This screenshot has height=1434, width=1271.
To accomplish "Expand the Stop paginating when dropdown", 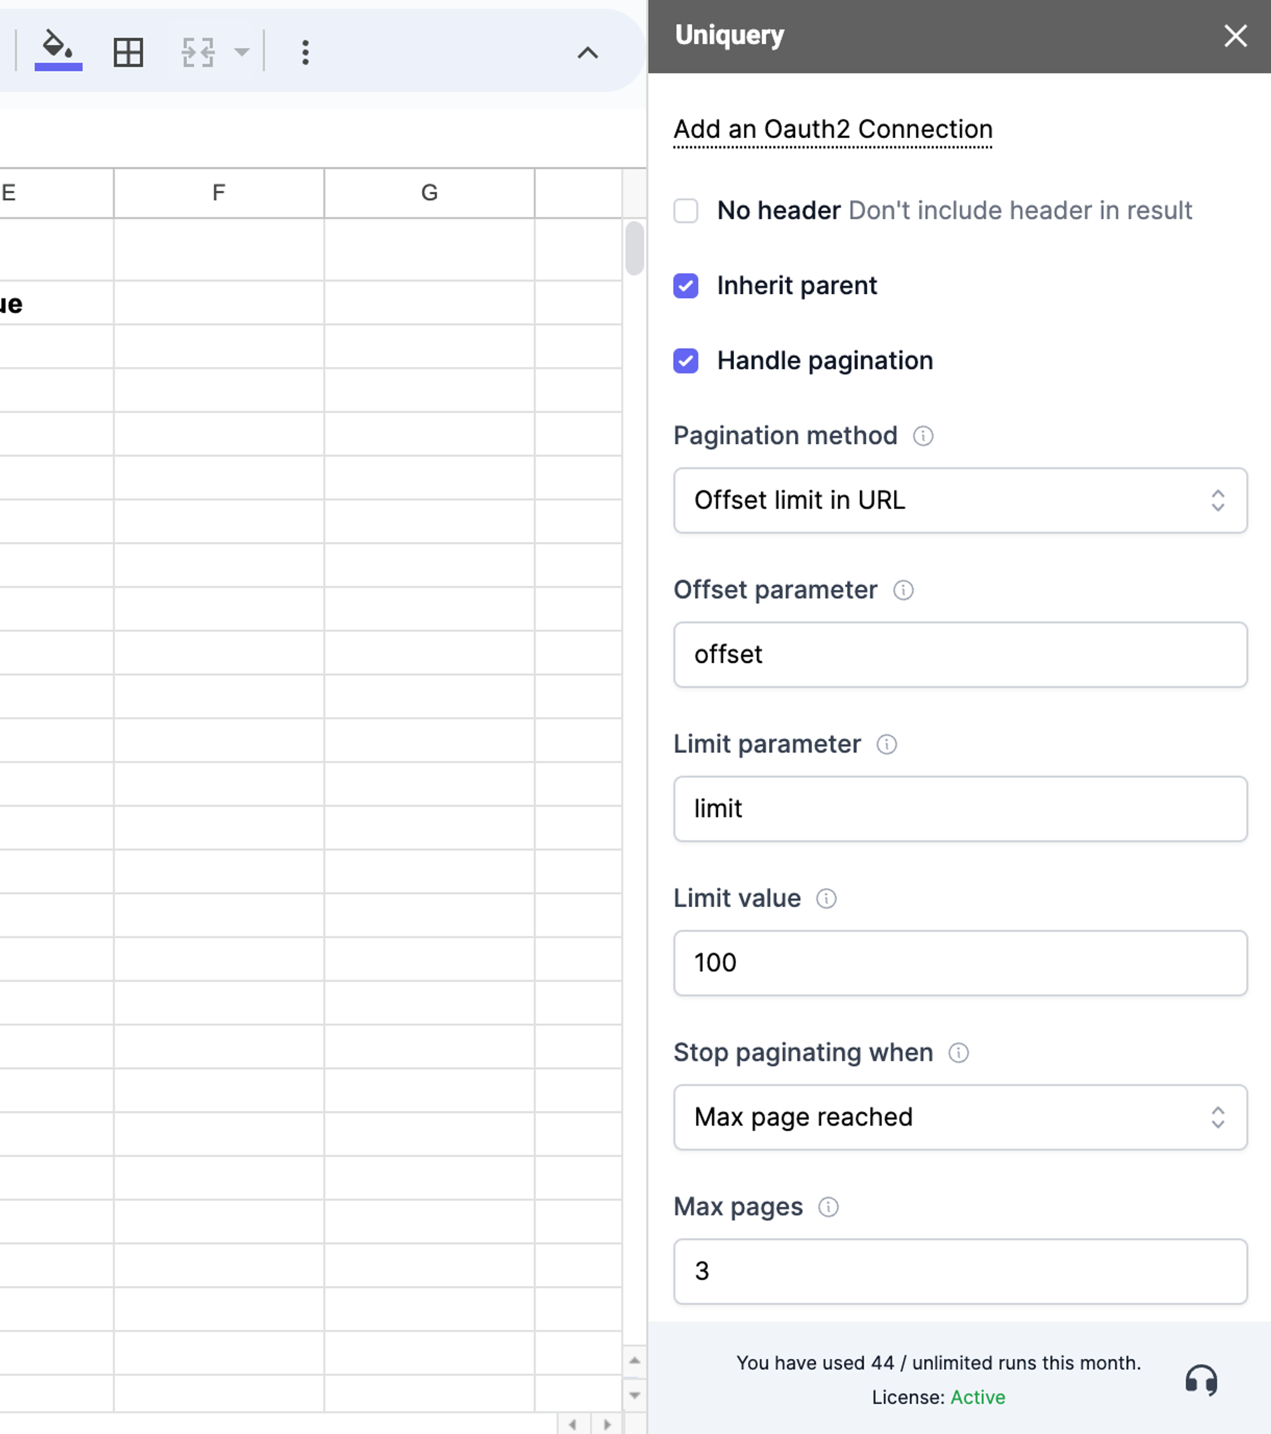I will [961, 1116].
